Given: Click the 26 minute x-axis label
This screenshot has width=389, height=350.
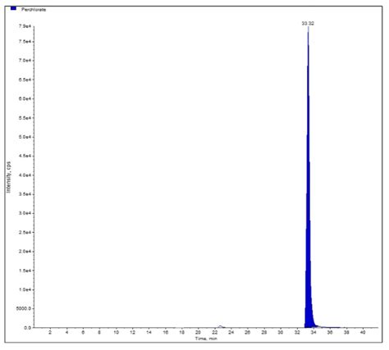Looking at the screenshot, I should [x=248, y=333].
